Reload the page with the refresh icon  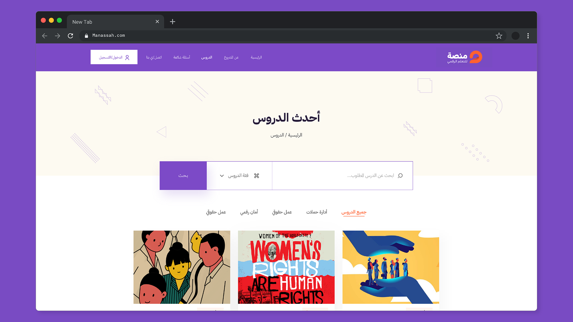pos(70,36)
